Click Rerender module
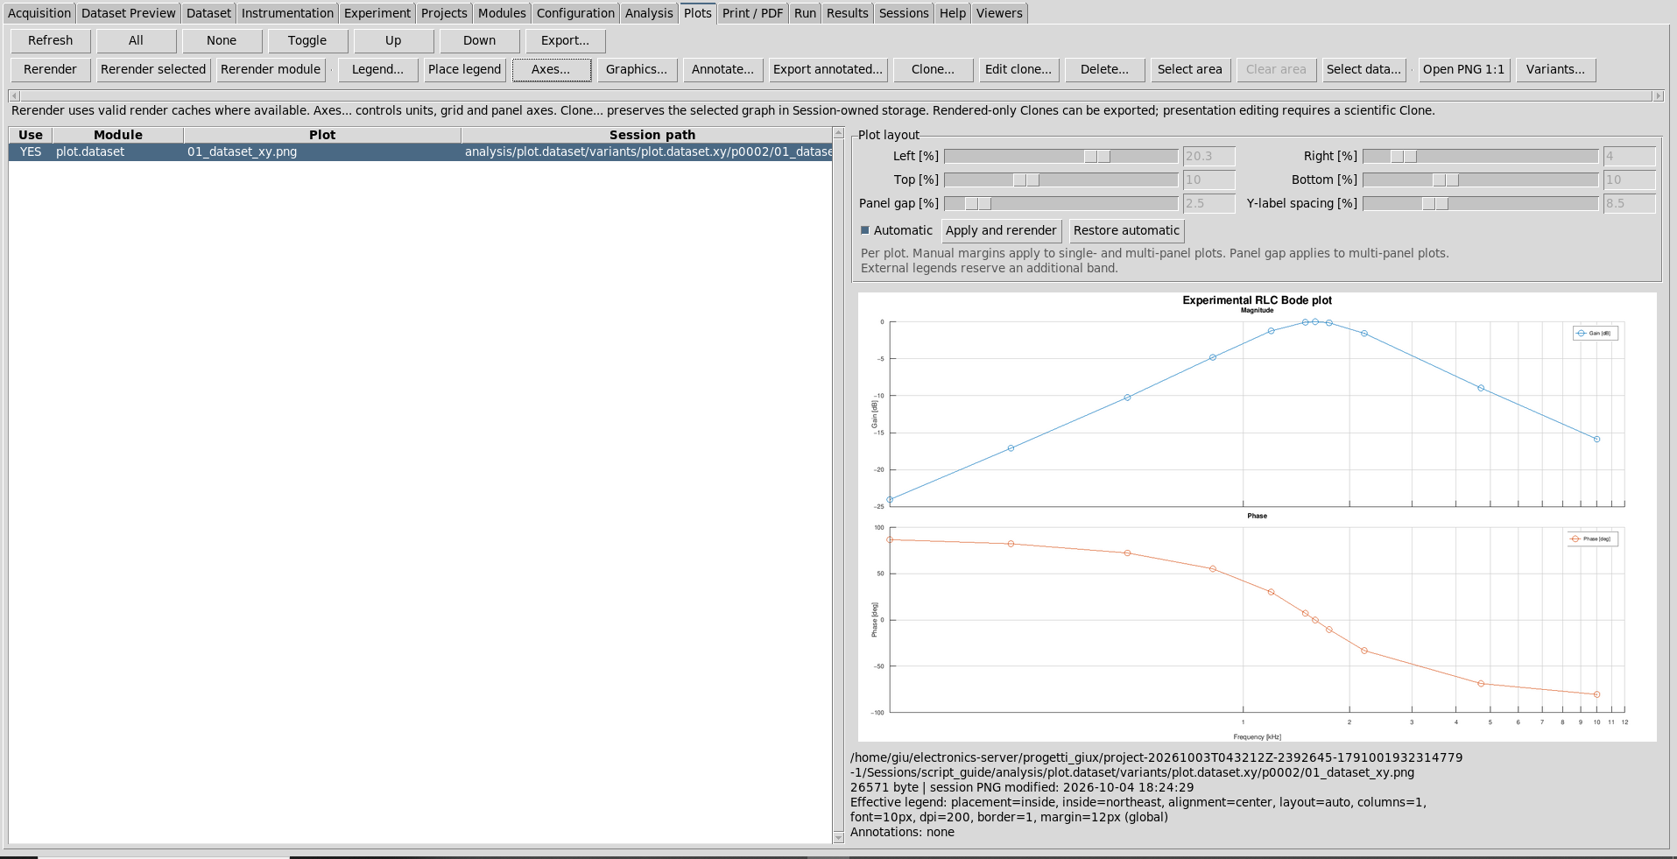 pyautogui.click(x=271, y=70)
